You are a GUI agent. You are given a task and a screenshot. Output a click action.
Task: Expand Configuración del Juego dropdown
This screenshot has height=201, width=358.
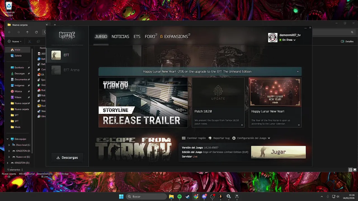251,138
